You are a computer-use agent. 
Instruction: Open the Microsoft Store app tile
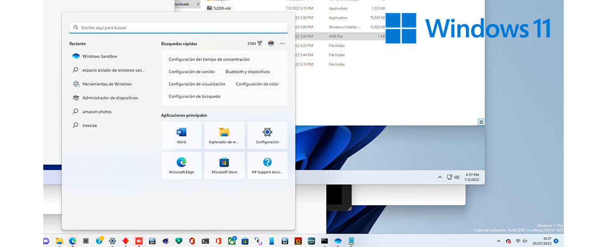point(225,166)
